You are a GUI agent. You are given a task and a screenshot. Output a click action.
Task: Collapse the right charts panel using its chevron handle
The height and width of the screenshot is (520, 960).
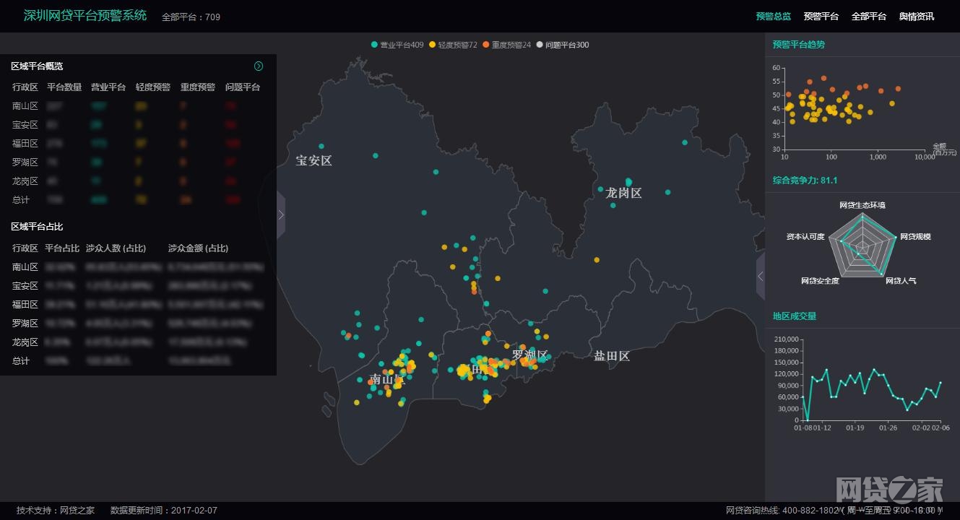[x=760, y=276]
